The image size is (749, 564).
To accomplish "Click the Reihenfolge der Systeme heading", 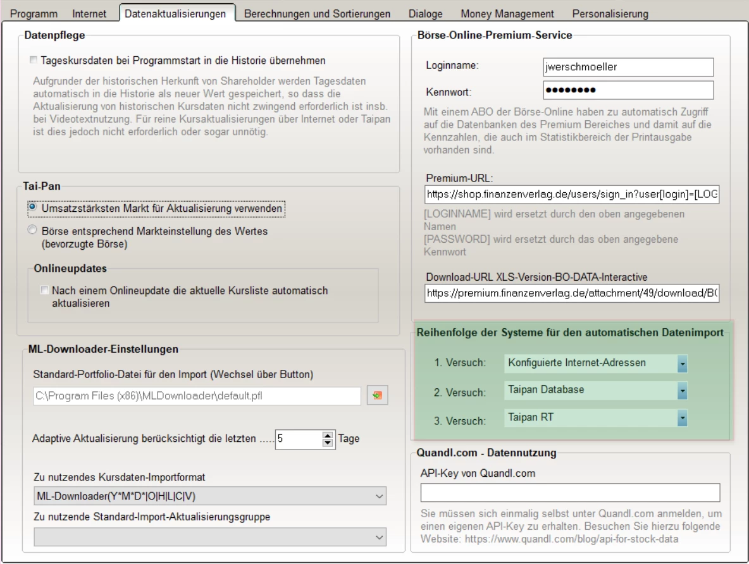I will [570, 333].
